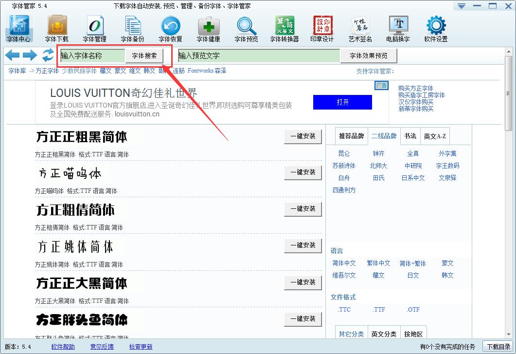Screen dimensions: 516x354
Task: Click the refresh arrows icon
Action: [48, 56]
